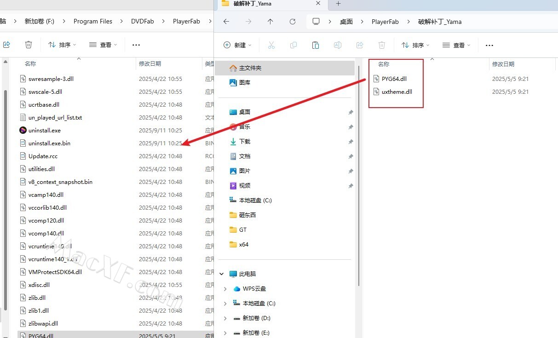The image size is (558, 338).
Task: Refresh the right Explorer window
Action: [x=293, y=22]
